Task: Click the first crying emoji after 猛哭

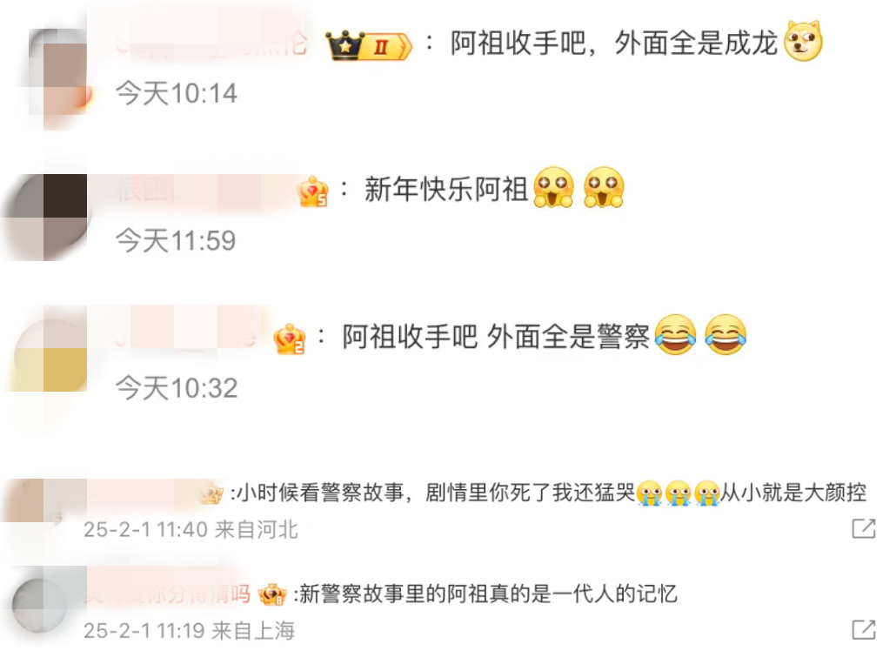Action: (649, 493)
